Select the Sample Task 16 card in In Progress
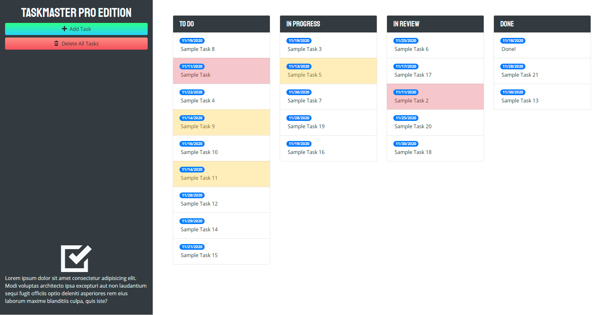 [328, 148]
